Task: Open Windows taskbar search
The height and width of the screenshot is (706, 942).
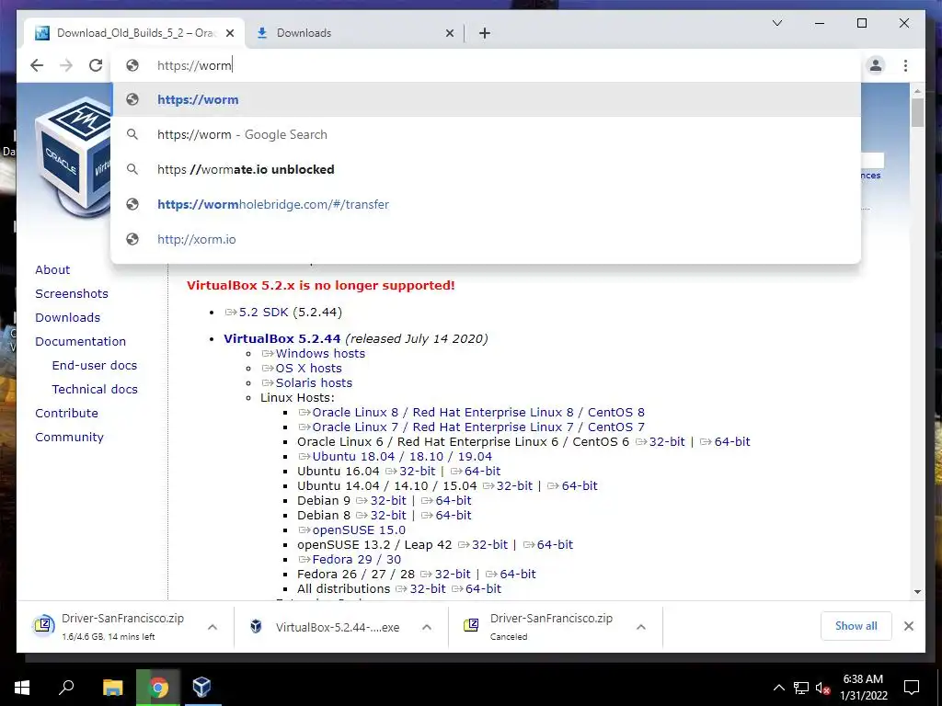Action: pos(66,687)
